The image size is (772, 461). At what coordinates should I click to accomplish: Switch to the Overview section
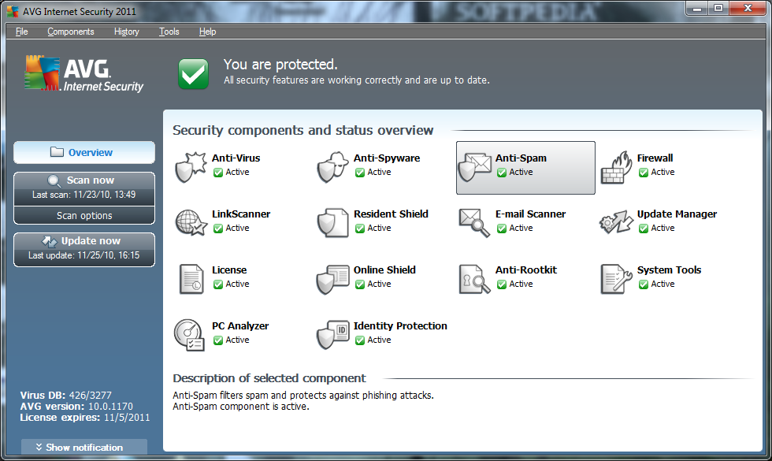pyautogui.click(x=84, y=153)
